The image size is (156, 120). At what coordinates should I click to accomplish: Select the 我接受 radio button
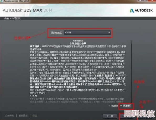point(121,106)
